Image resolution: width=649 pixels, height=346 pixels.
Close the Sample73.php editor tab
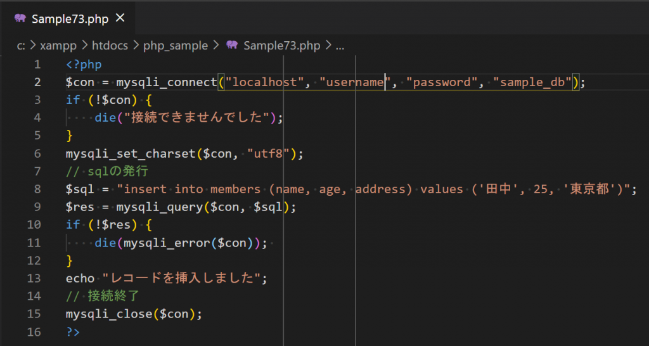coord(120,18)
